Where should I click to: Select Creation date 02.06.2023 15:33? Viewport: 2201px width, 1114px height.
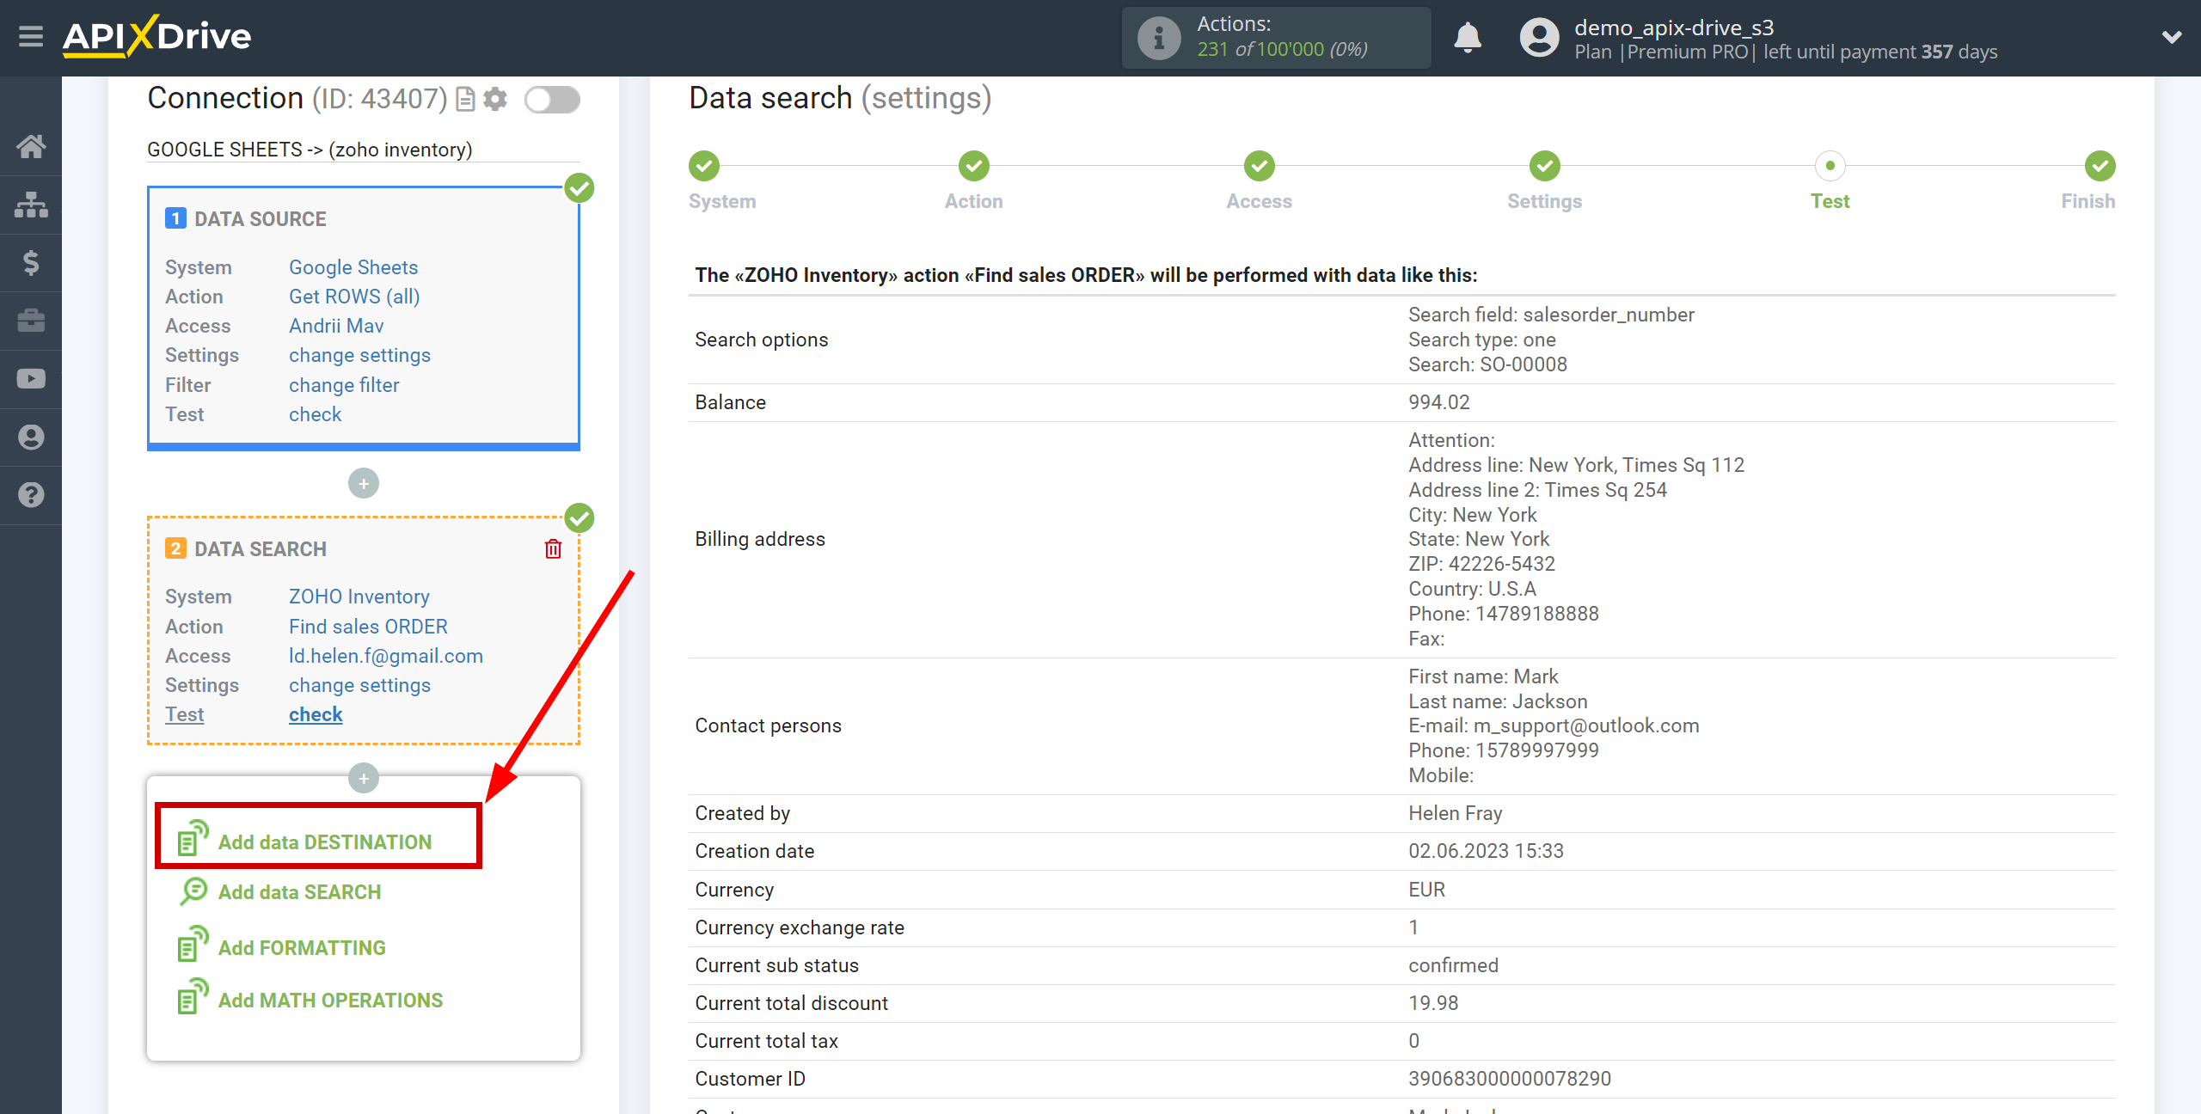point(1486,851)
